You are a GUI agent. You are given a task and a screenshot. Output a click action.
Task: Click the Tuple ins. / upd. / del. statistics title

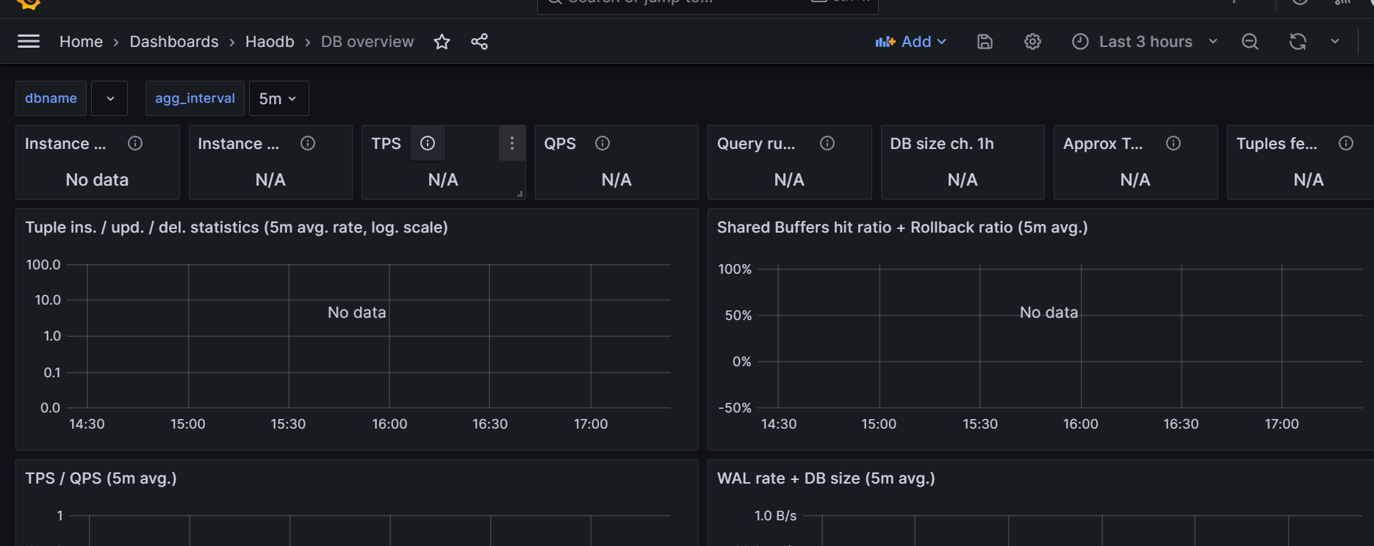pyautogui.click(x=237, y=227)
